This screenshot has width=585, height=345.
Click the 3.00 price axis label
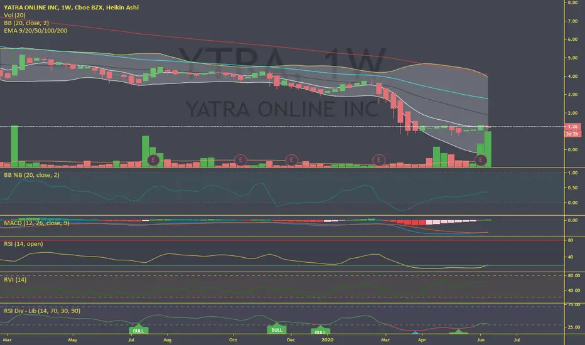(x=572, y=94)
